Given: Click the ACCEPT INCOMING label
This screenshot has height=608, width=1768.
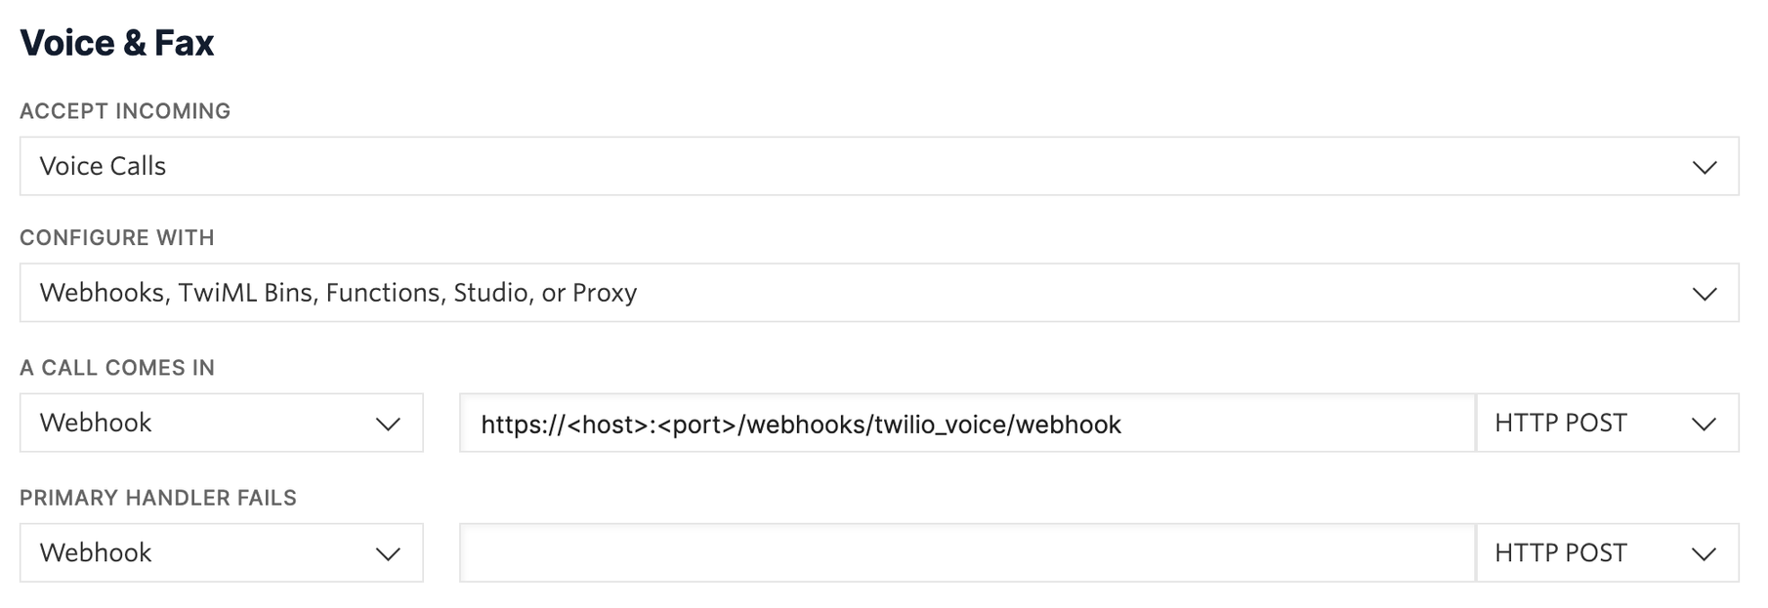Looking at the screenshot, I should click(125, 111).
